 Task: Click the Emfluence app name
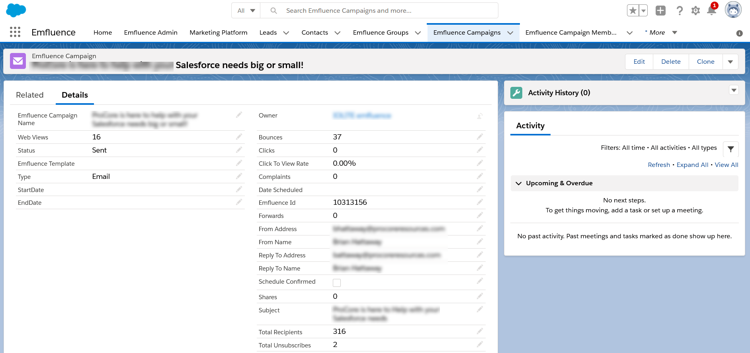click(x=53, y=32)
